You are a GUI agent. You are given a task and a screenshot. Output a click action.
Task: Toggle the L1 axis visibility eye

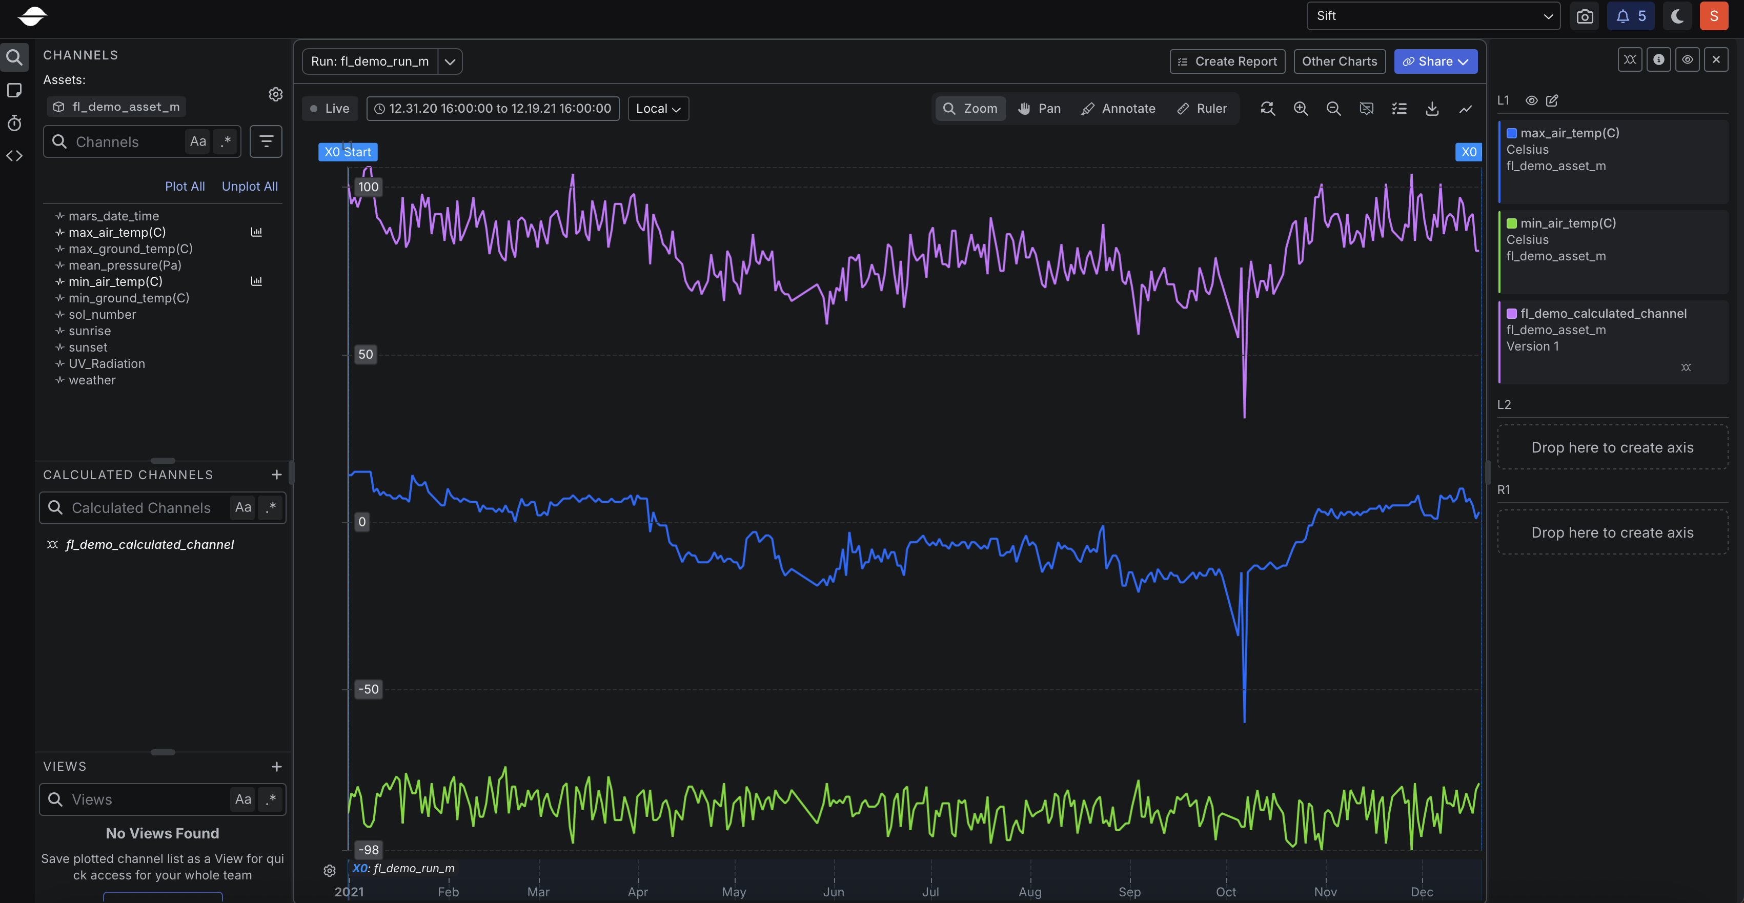coord(1531,100)
